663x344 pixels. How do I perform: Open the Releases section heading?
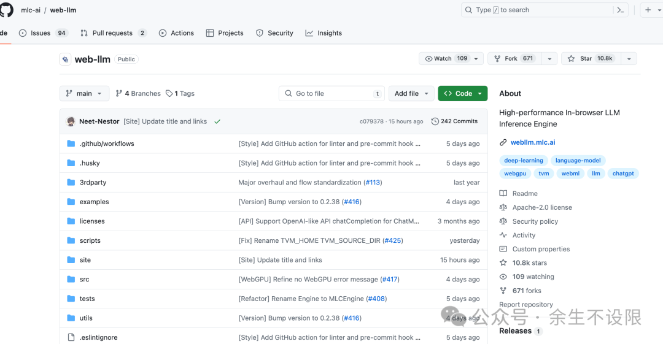pyautogui.click(x=515, y=331)
